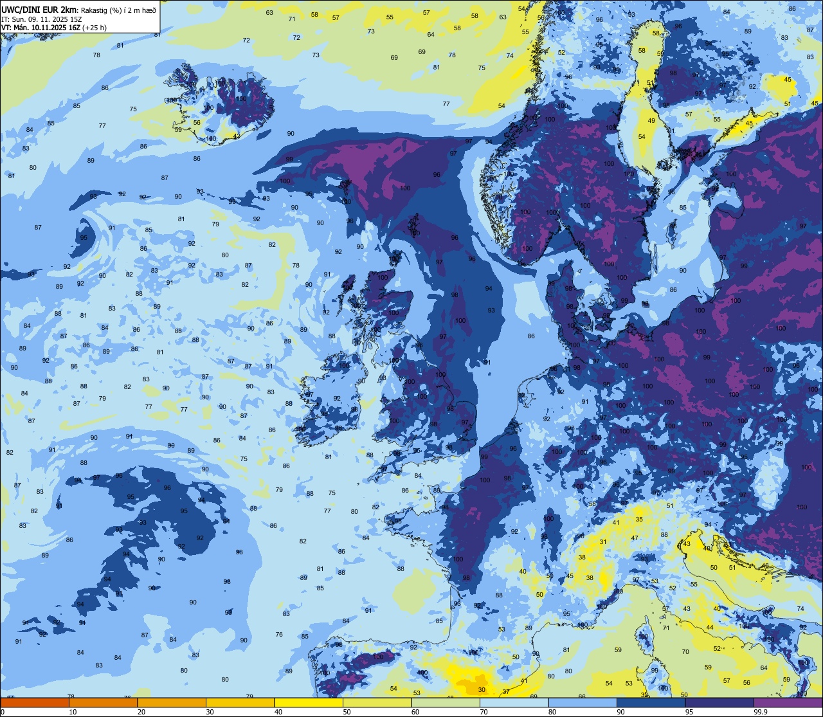The height and width of the screenshot is (717, 823).
Task: Click the map value "47" in the Alps yellow area
Action: coord(635,538)
